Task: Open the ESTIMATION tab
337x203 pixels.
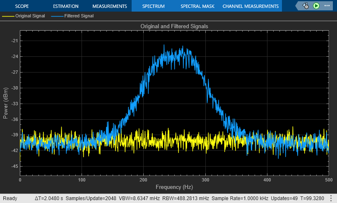Action: click(66, 6)
